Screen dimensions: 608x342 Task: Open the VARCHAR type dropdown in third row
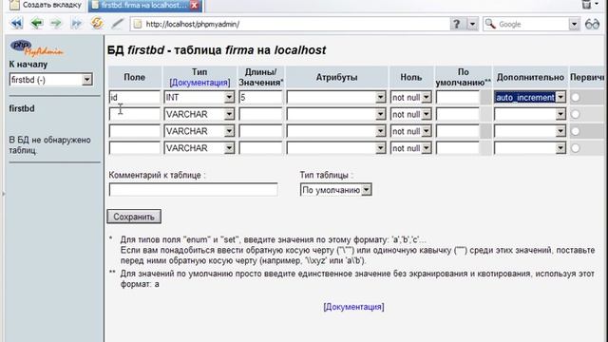(199, 131)
